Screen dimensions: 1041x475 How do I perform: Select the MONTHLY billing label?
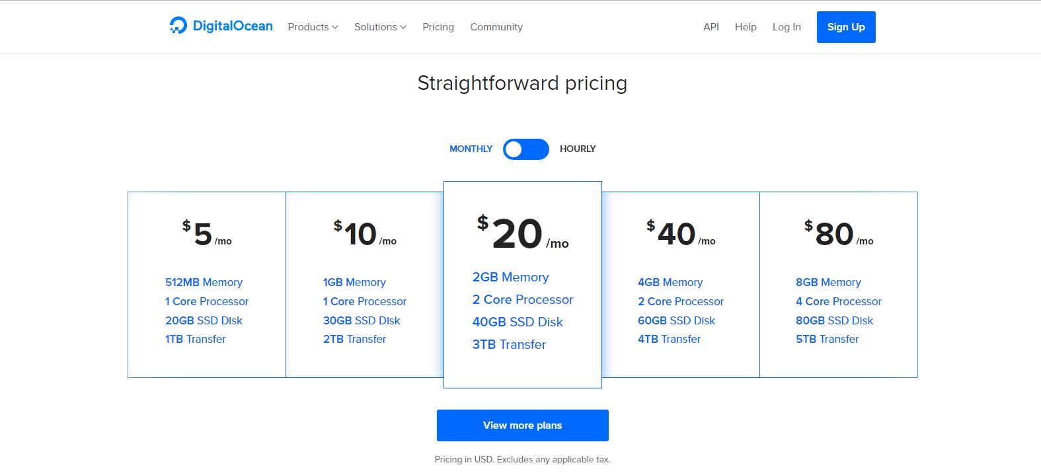pyautogui.click(x=471, y=149)
